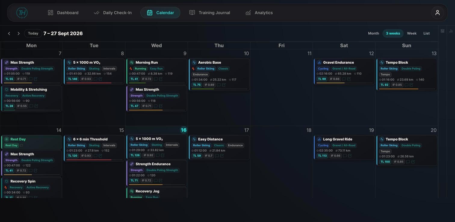The width and height of the screenshot is (455, 222).
Task: Click the TH app logo
Action: click(22, 13)
